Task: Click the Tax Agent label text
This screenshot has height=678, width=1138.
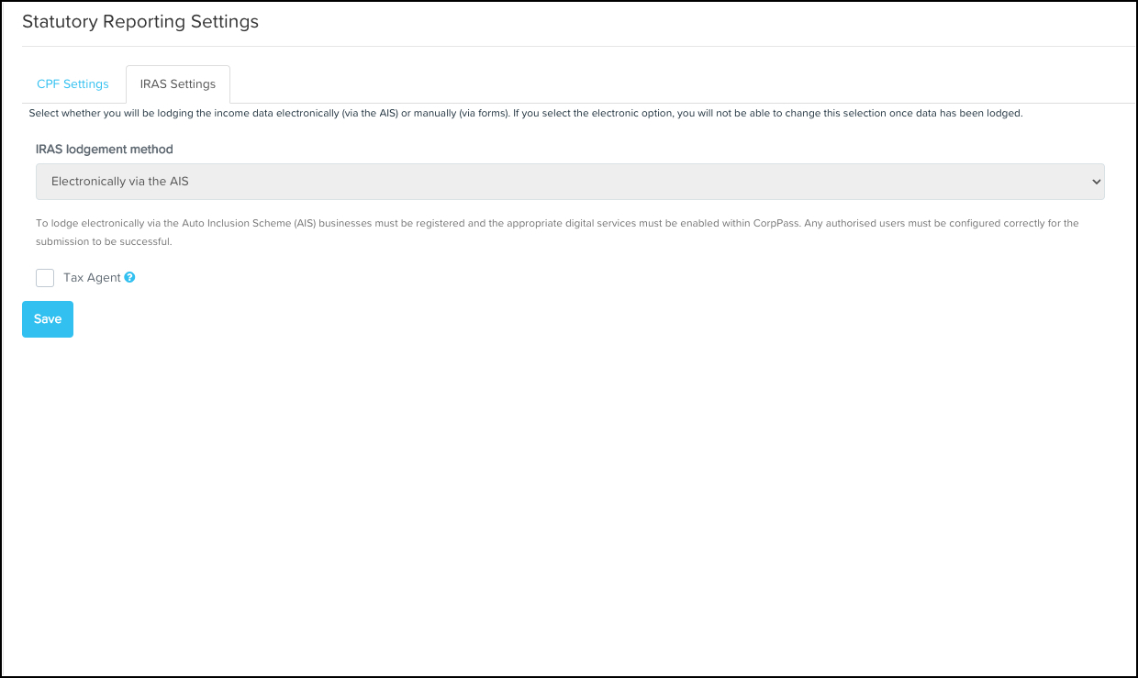Action: tap(92, 277)
